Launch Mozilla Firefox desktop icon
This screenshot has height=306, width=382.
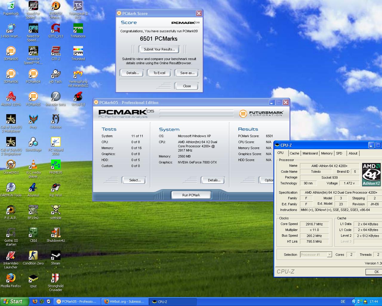pos(11,280)
